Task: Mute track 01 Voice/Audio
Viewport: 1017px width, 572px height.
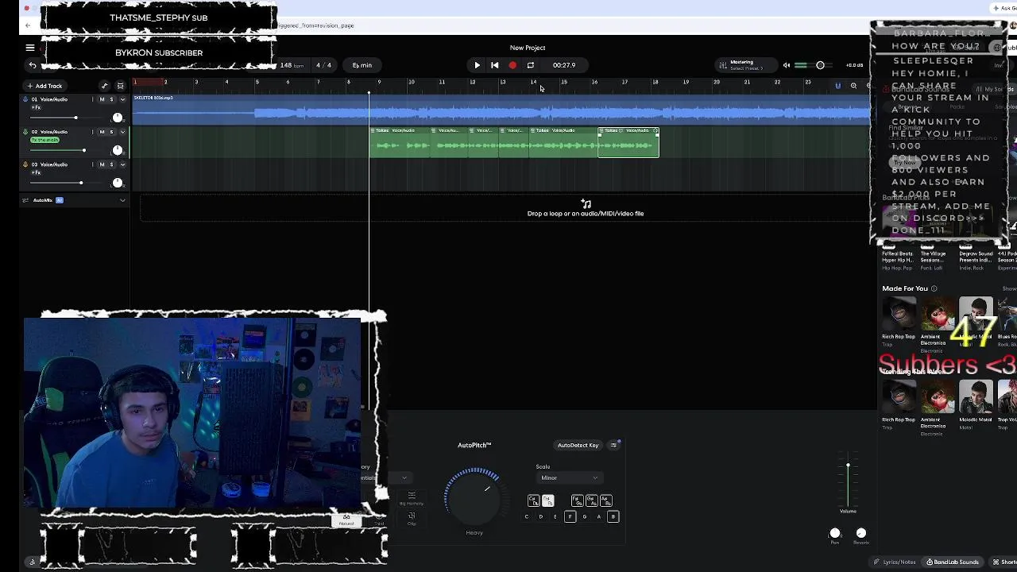Action: (x=102, y=99)
